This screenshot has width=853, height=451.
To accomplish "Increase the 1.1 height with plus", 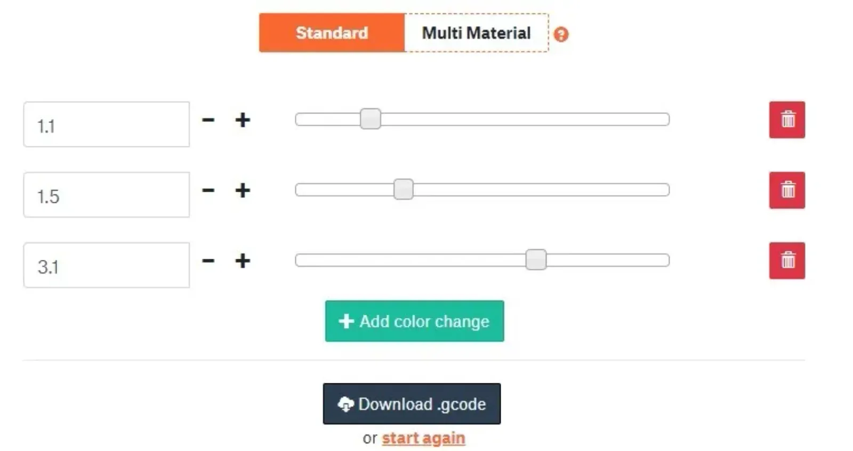I will pyautogui.click(x=243, y=120).
